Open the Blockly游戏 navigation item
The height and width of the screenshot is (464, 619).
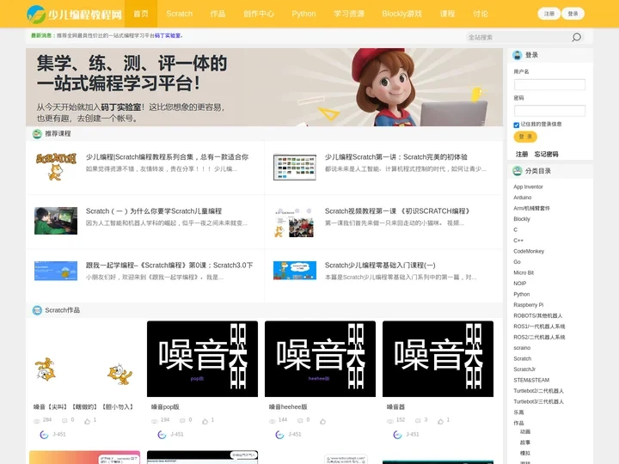(x=401, y=14)
